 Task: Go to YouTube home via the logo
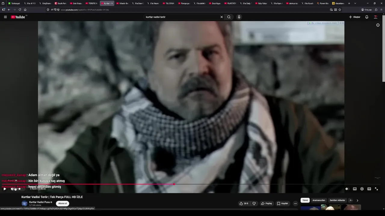(x=19, y=17)
